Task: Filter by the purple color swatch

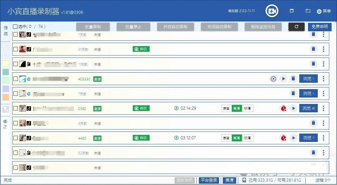Action: point(6,89)
